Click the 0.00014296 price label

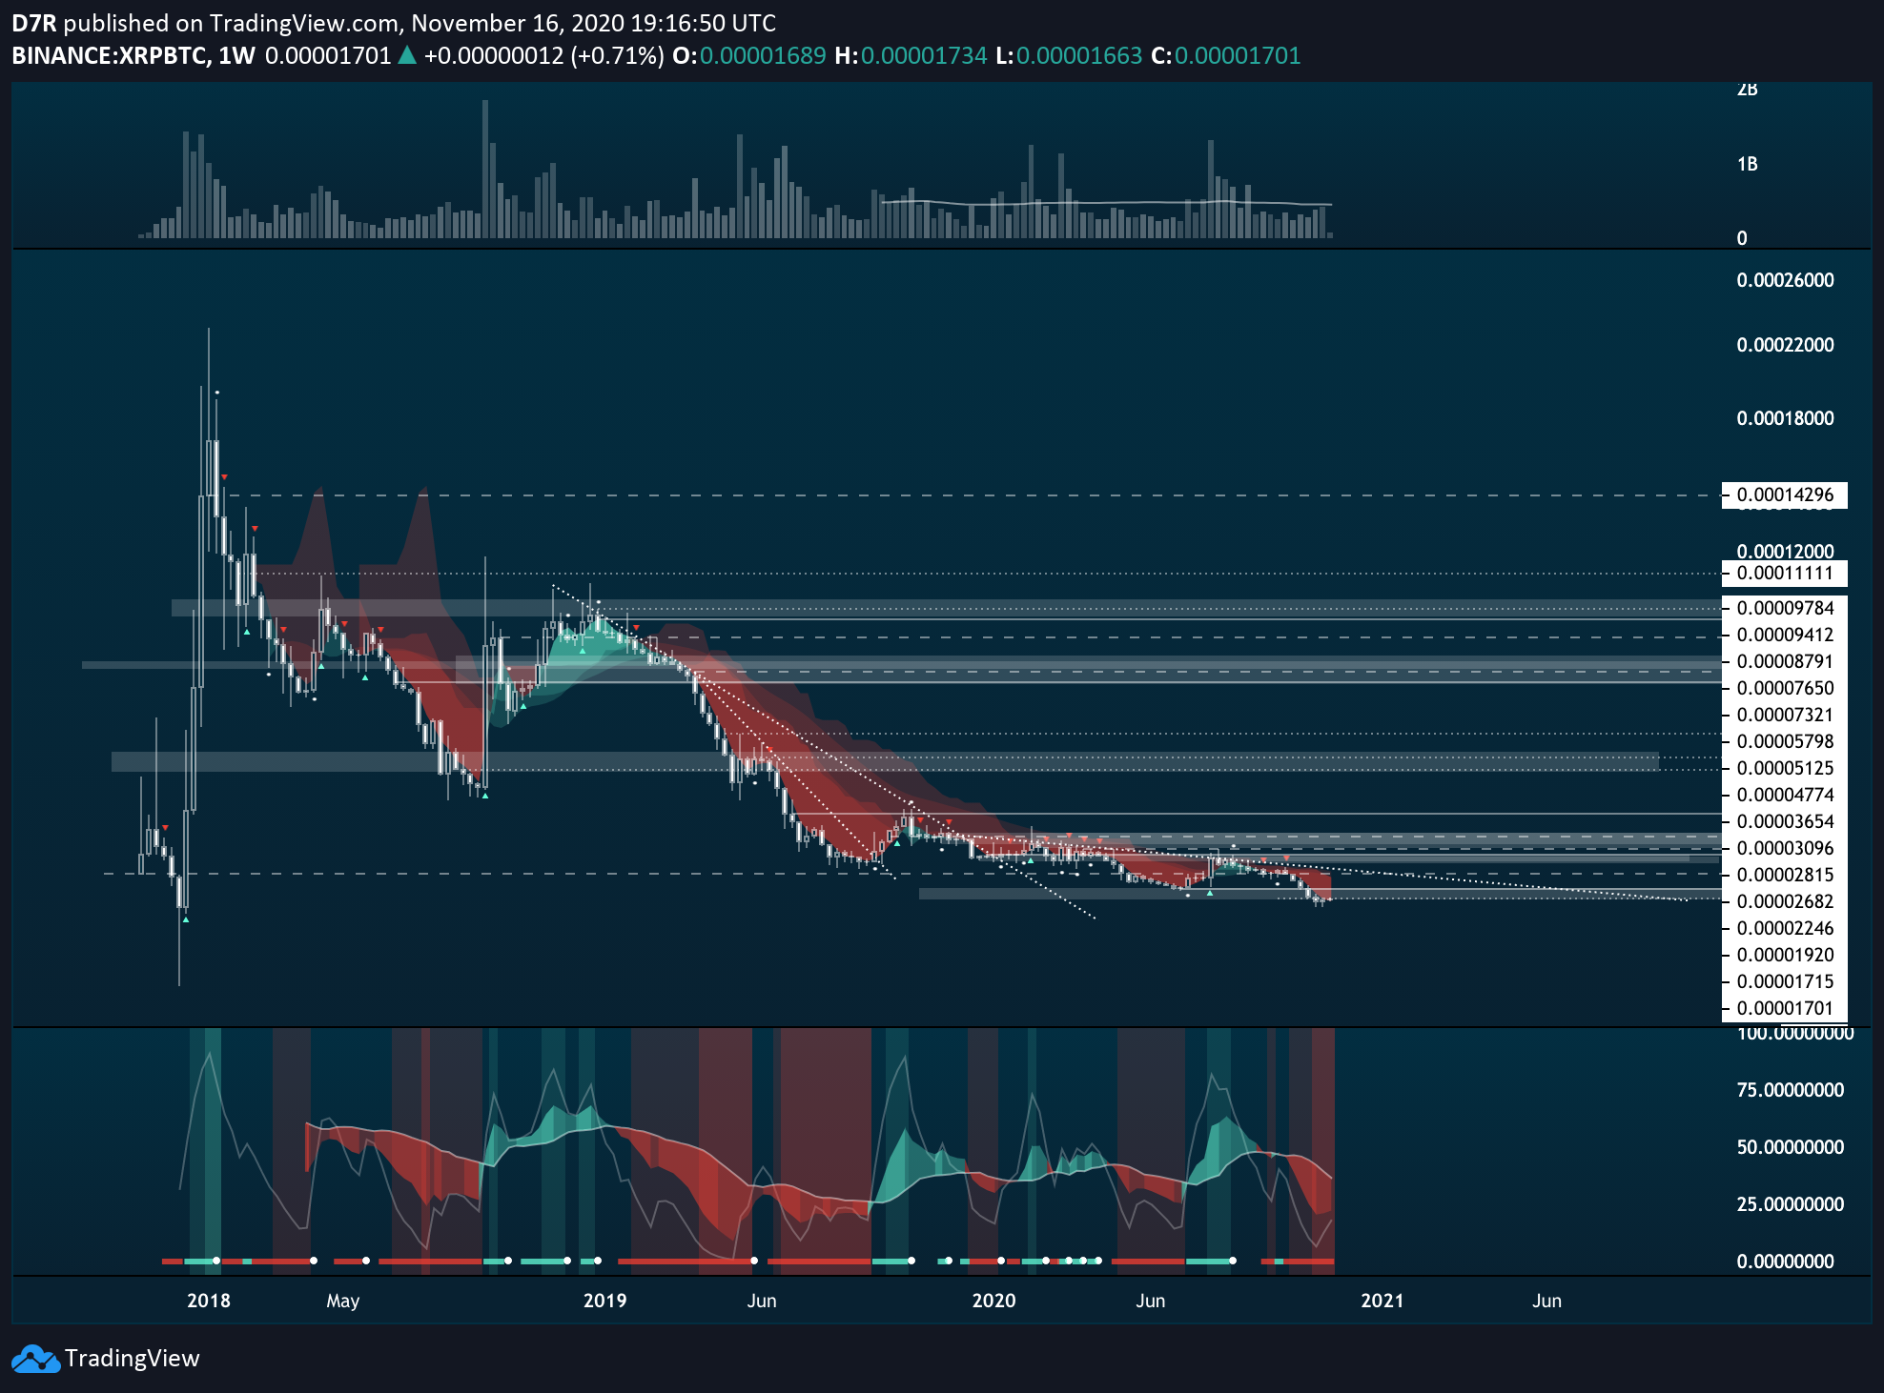1785,495
